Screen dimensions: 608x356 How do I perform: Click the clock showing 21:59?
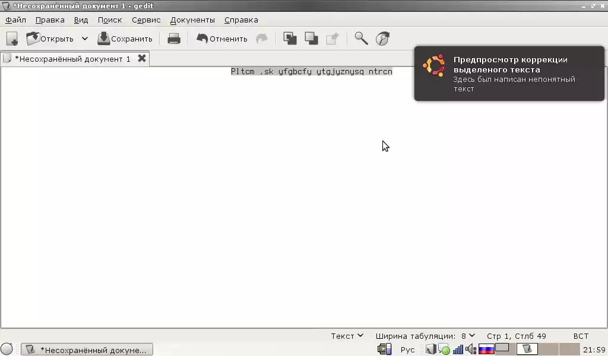(594, 350)
